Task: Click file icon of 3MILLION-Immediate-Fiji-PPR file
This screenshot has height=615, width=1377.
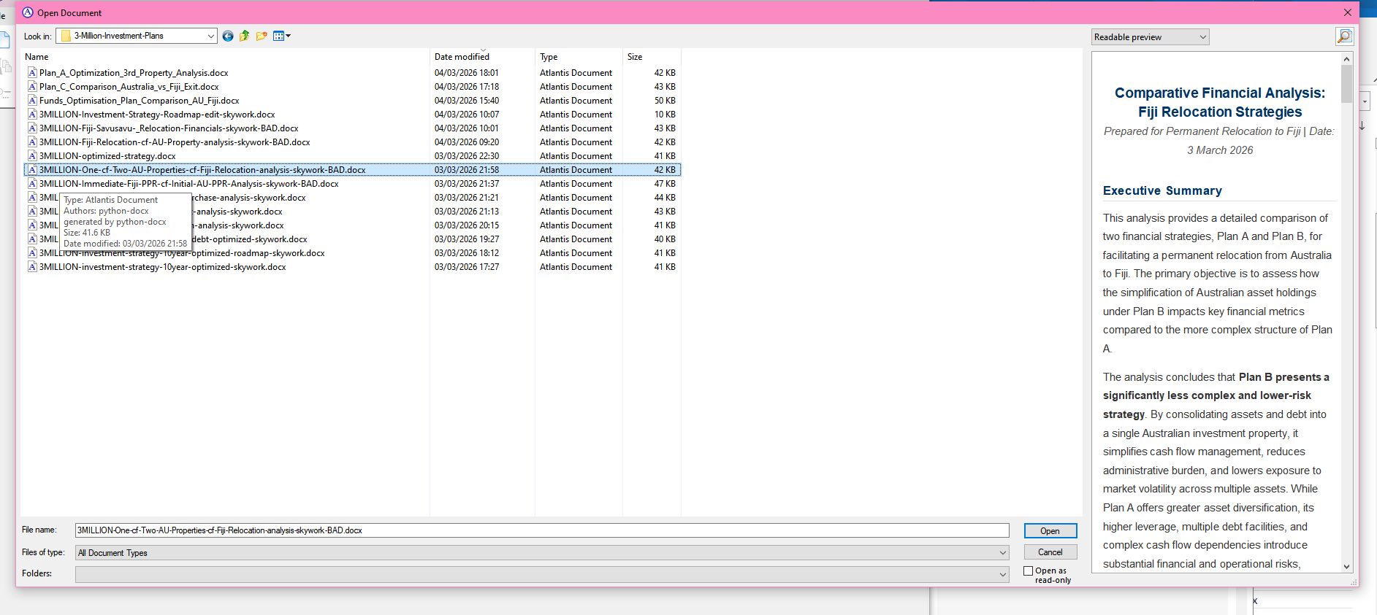Action: click(32, 184)
